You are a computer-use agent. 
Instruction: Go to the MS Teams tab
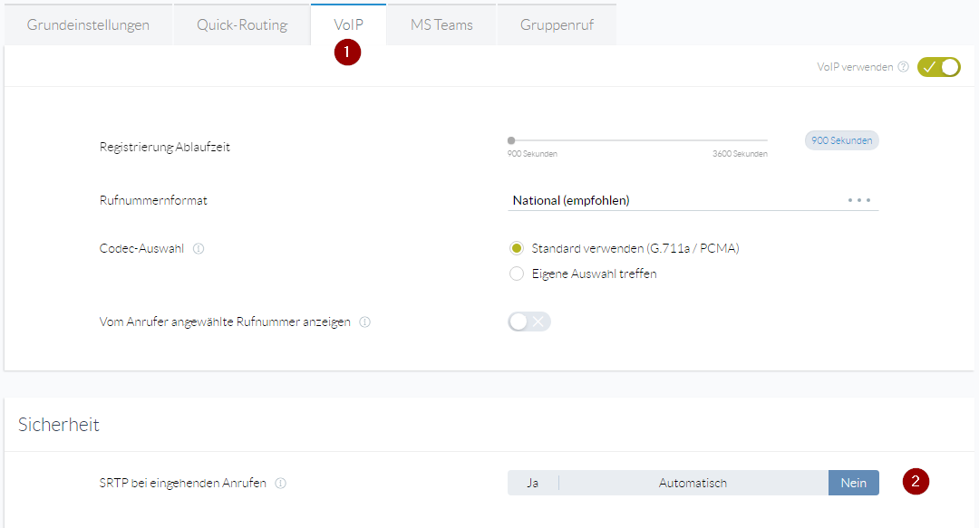(x=441, y=24)
